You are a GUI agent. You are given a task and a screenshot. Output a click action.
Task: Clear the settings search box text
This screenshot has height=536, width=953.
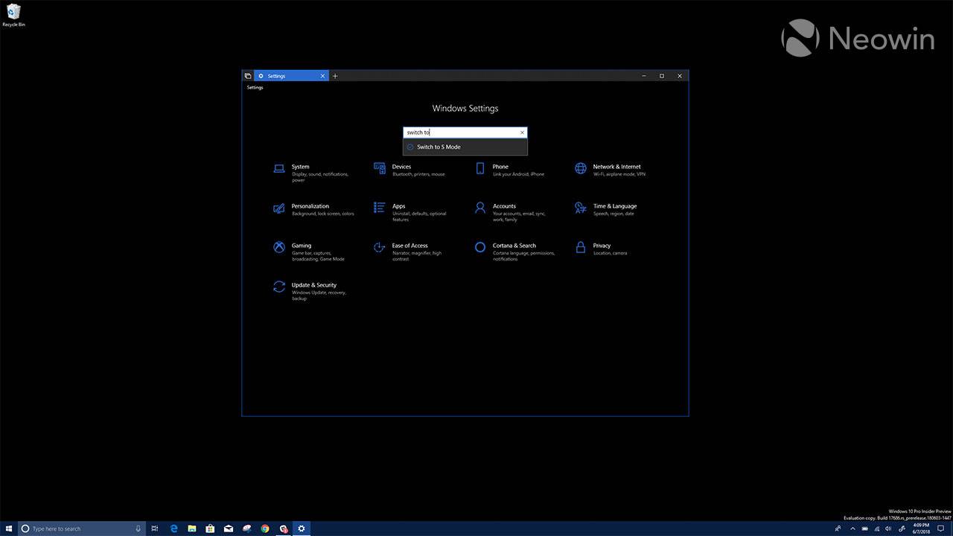(522, 133)
